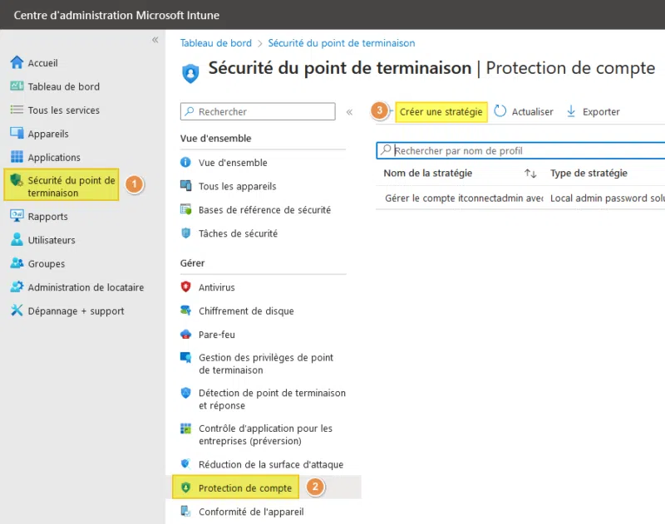Screen dimensions: 665x524
Task: Open the Pare-feu firewall icon
Action: pos(186,335)
